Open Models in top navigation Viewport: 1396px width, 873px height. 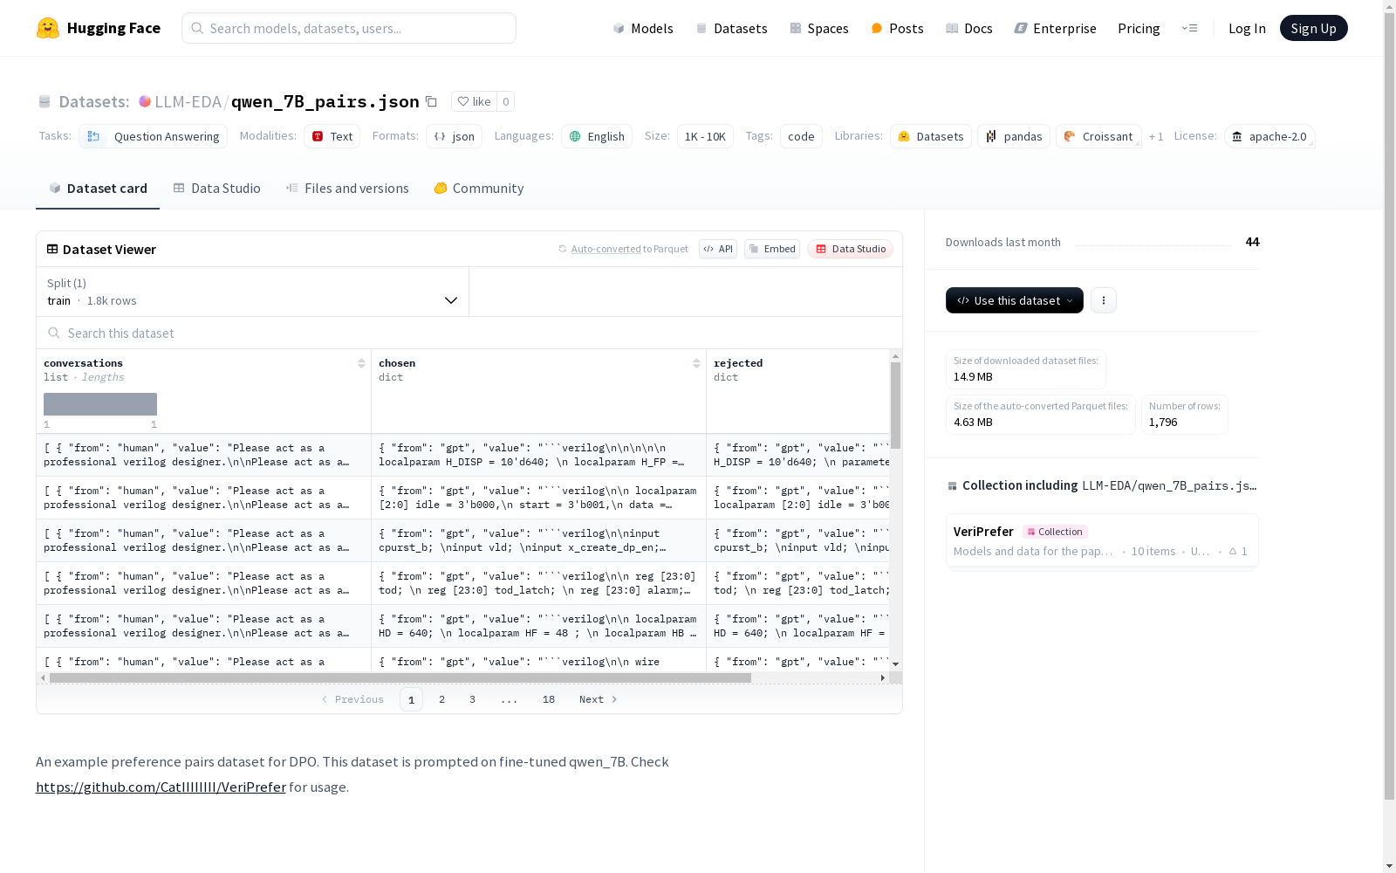pos(643,28)
